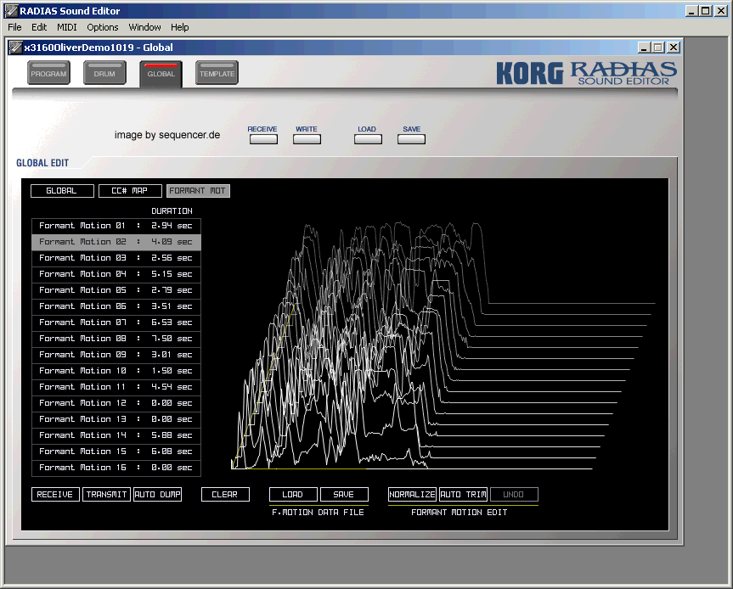733x589 pixels.
Task: Open the Options menu
Action: coord(103,27)
